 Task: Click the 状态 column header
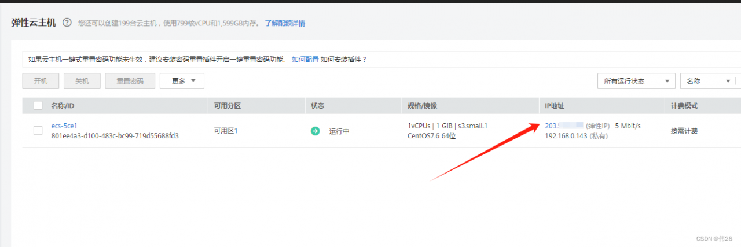point(317,106)
